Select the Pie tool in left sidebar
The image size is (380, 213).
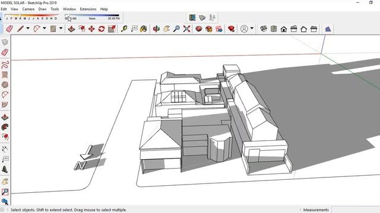click(5, 105)
